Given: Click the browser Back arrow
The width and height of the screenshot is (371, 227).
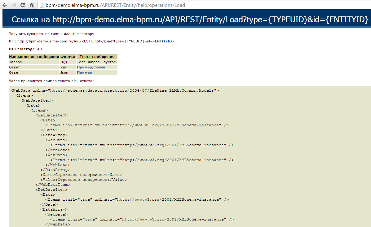Looking at the screenshot, I should tap(5, 5).
